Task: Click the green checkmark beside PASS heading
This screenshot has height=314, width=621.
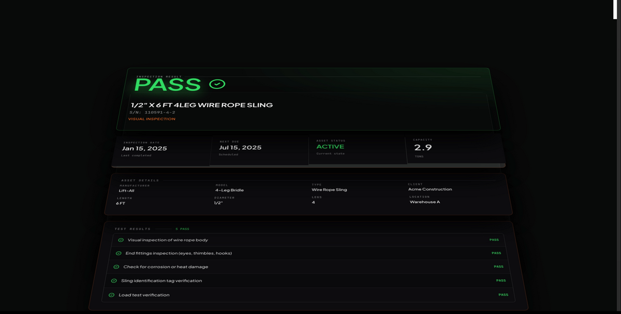Action: (217, 84)
